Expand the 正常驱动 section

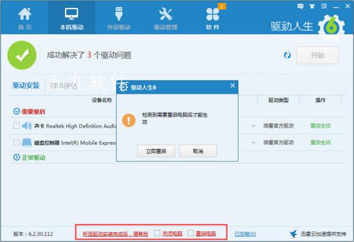pyautogui.click(x=16, y=157)
